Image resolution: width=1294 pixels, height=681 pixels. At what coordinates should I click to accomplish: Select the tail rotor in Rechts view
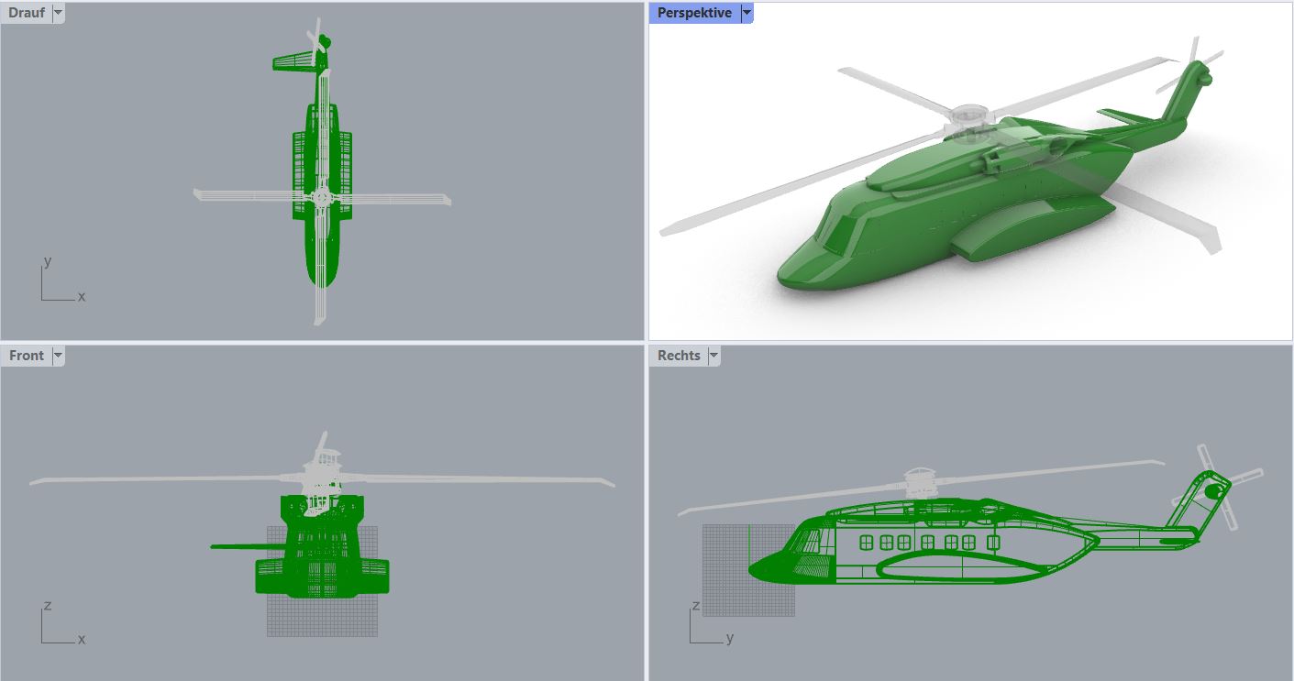(x=1216, y=490)
